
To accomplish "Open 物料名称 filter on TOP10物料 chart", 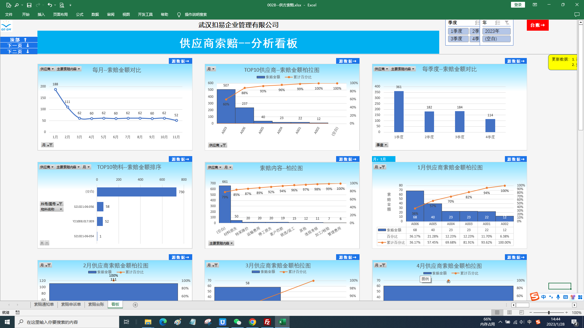I will click(52, 209).
